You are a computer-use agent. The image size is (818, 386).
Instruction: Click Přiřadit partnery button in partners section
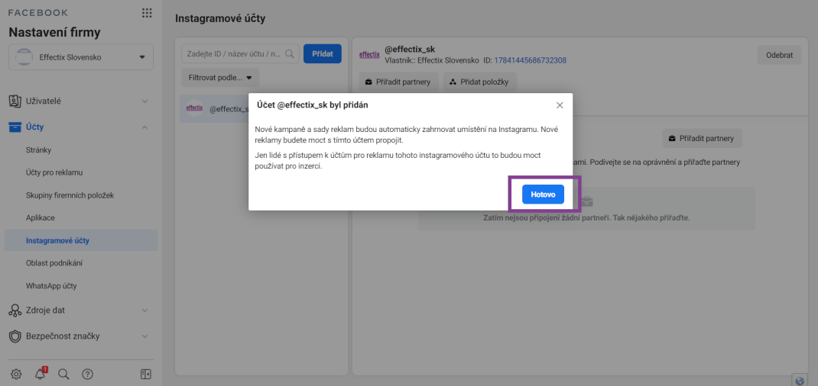(x=703, y=138)
